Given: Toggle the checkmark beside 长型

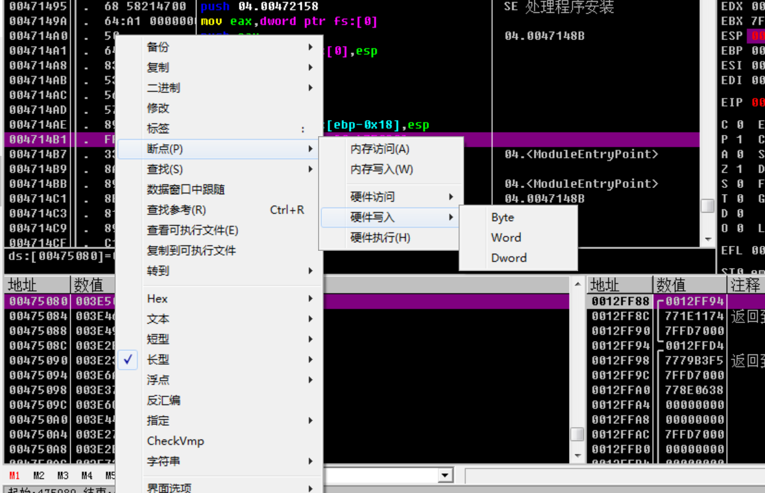Looking at the screenshot, I should (128, 359).
